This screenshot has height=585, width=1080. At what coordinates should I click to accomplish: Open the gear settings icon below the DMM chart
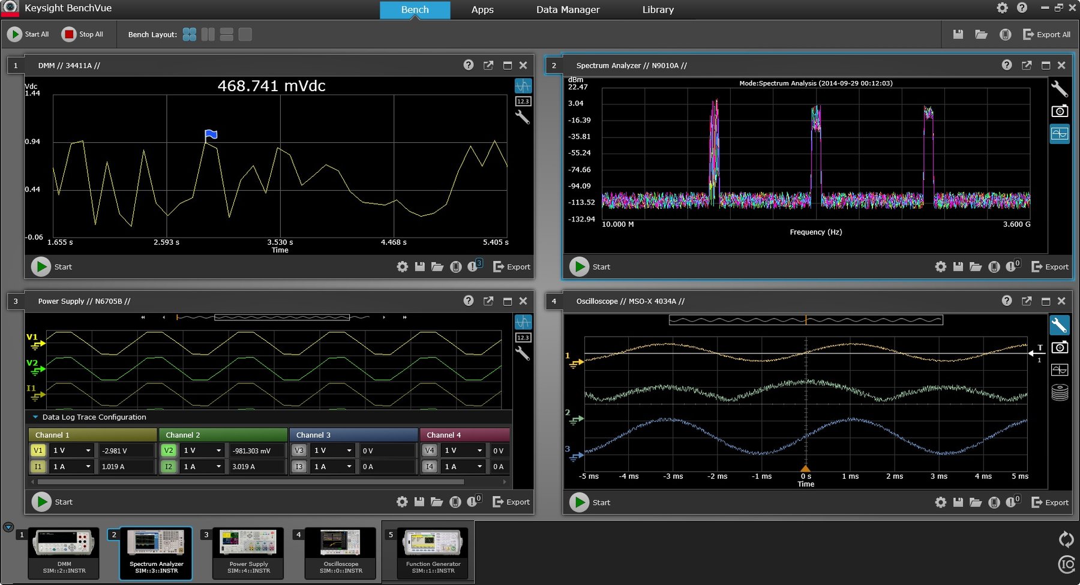[402, 266]
